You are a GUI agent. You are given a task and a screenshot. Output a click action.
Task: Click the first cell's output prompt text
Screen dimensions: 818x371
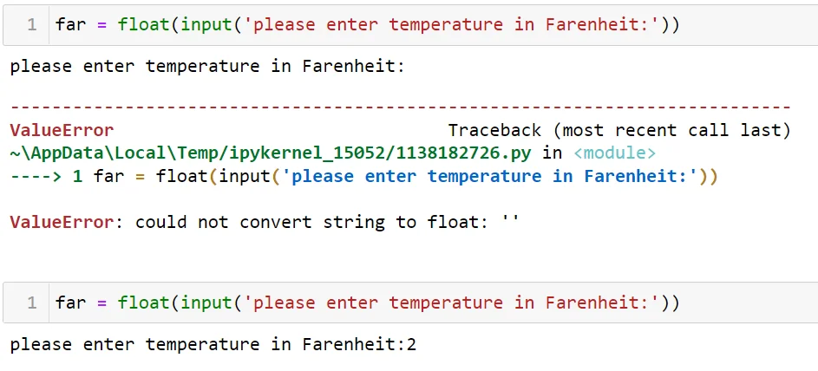click(x=207, y=66)
